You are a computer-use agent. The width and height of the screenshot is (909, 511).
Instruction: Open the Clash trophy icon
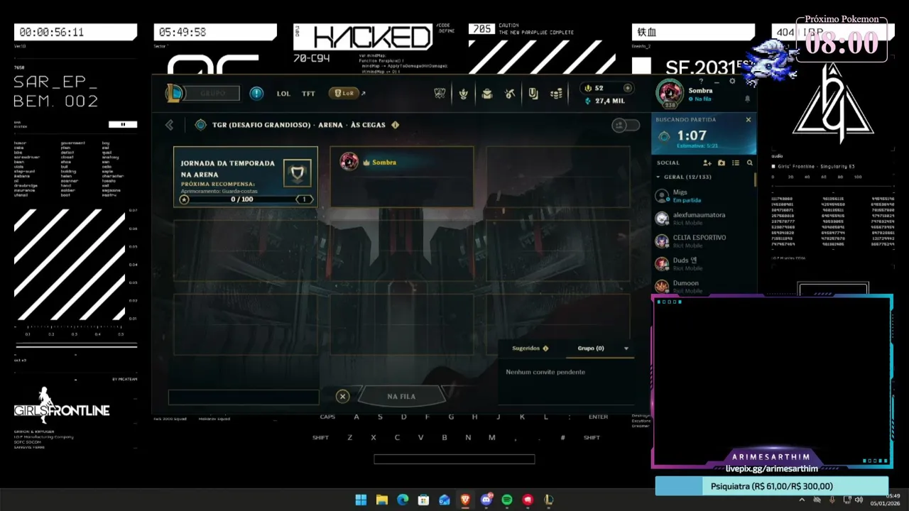pos(440,93)
